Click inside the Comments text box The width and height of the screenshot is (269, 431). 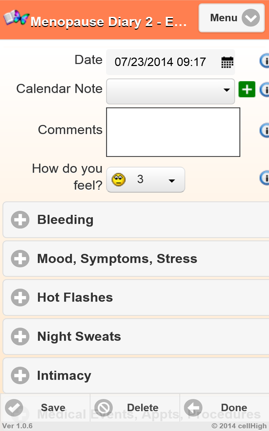coord(173,131)
